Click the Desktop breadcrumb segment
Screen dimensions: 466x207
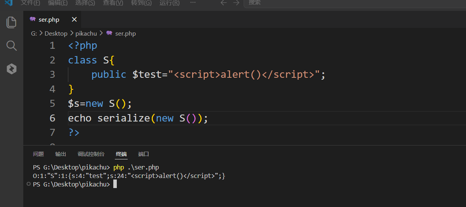[56, 34]
